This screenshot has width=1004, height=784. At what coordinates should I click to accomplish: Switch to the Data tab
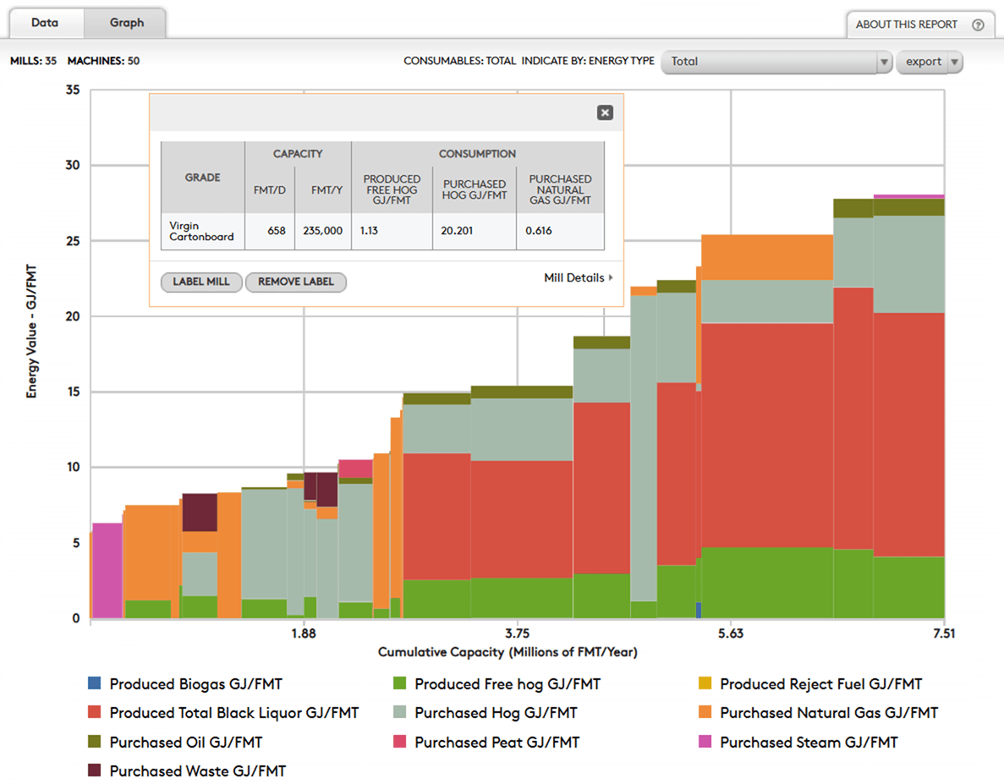click(45, 23)
